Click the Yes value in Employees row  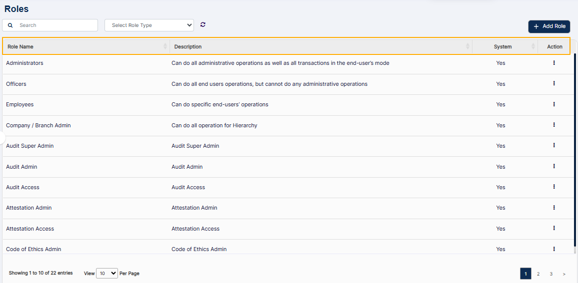coord(500,104)
